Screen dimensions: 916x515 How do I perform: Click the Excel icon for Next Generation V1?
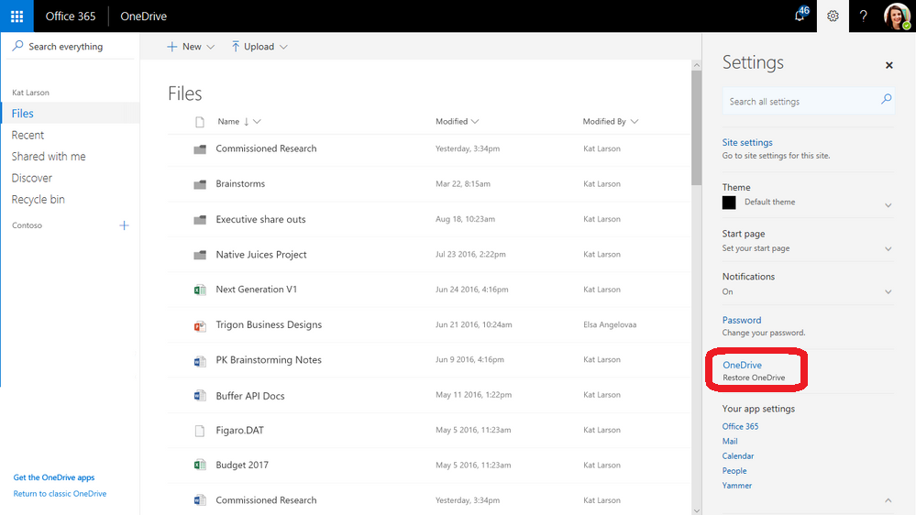(x=200, y=290)
